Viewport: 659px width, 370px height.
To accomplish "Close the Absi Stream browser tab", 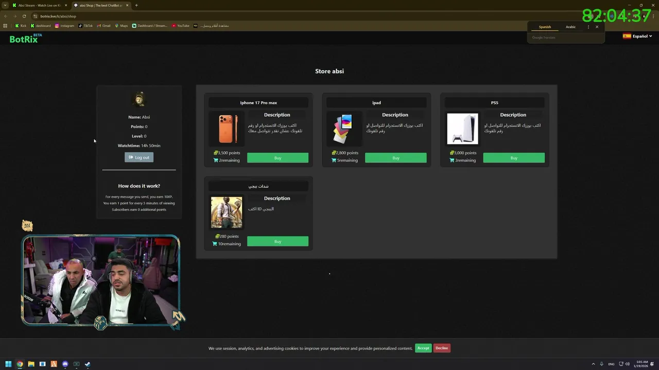I will pyautogui.click(x=66, y=5).
